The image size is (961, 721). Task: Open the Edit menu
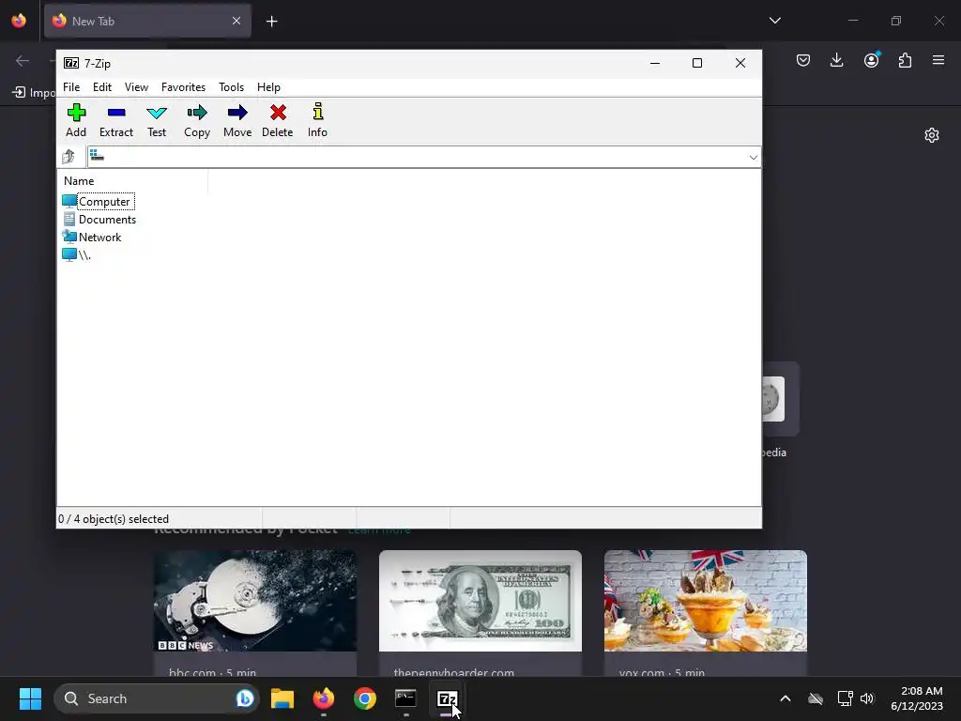[x=101, y=87]
